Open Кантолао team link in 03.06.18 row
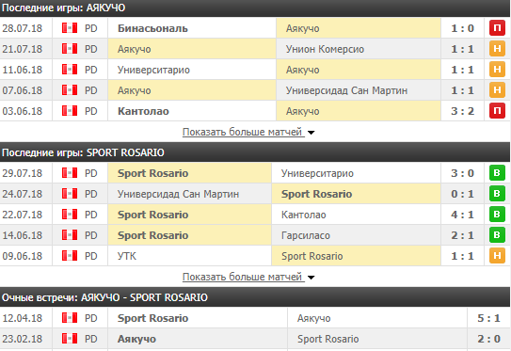 (143, 111)
